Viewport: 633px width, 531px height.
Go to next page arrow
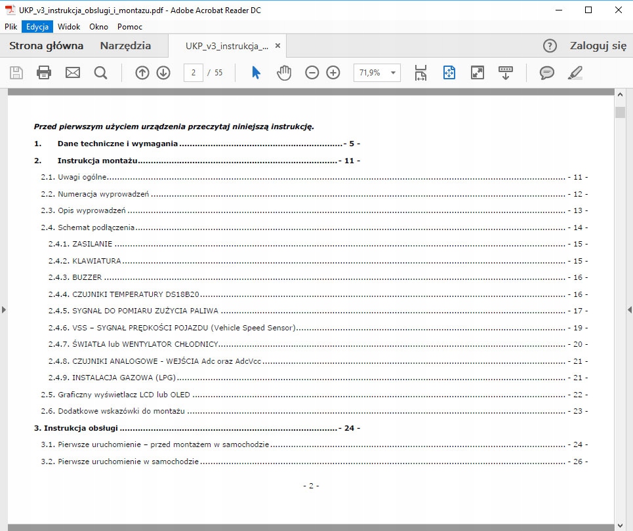pos(163,73)
